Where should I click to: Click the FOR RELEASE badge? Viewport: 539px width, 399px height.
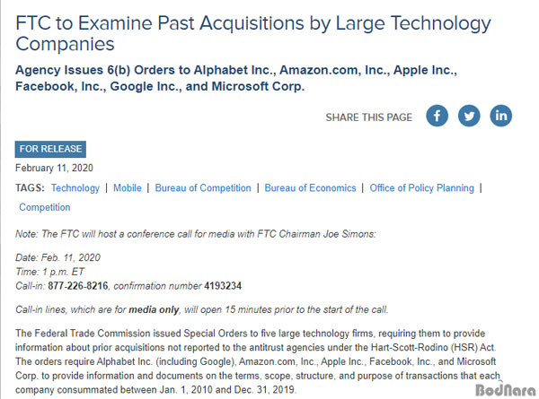(x=50, y=149)
